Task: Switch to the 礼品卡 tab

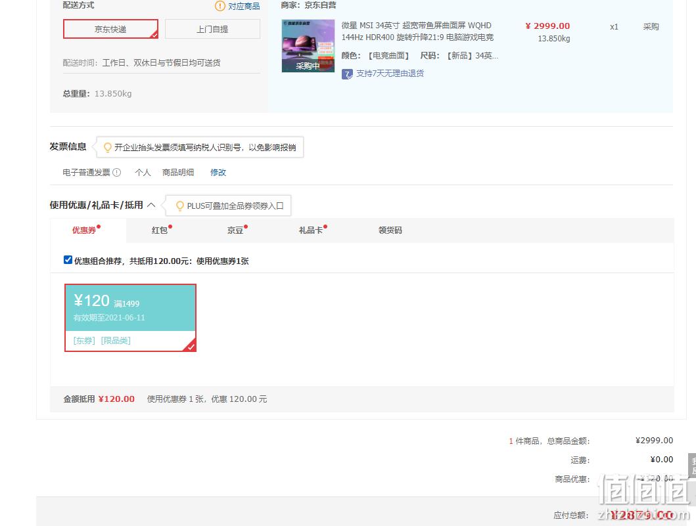Action: (312, 230)
